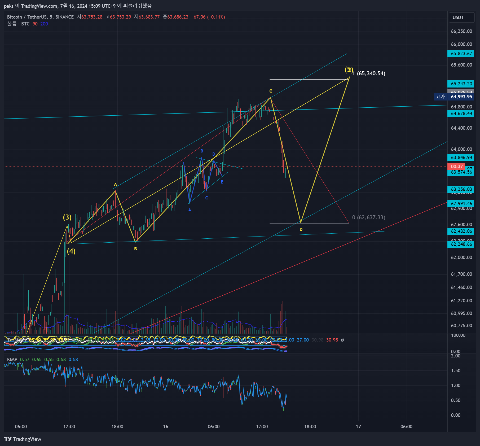Click the 64,678.44 cyan price label
This screenshot has height=446, width=480.
click(x=461, y=113)
